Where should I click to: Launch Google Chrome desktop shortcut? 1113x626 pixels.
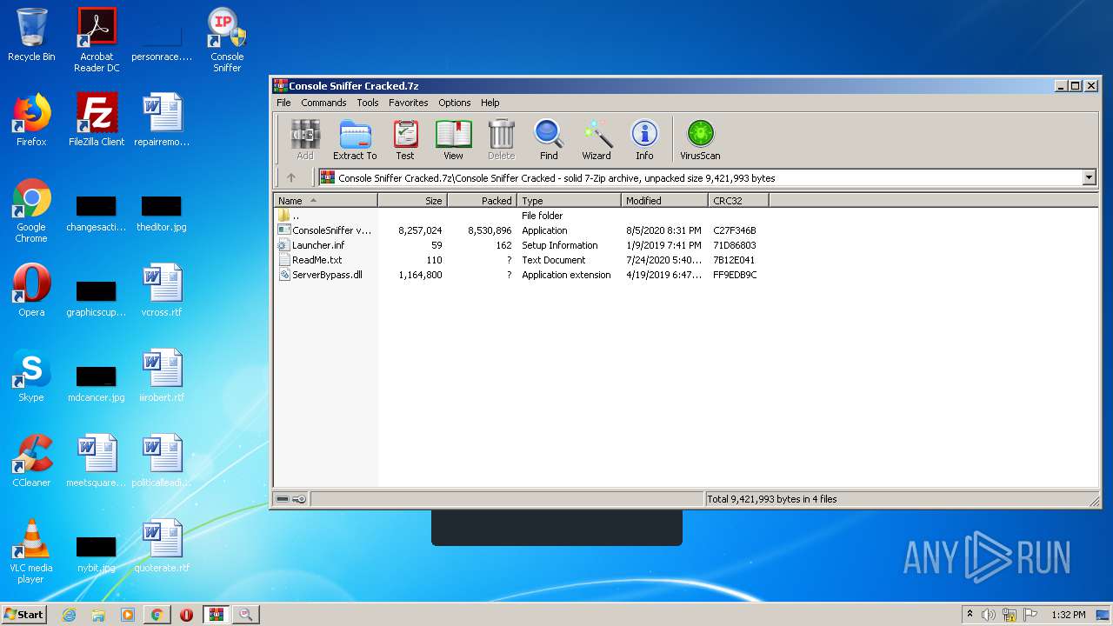point(31,211)
